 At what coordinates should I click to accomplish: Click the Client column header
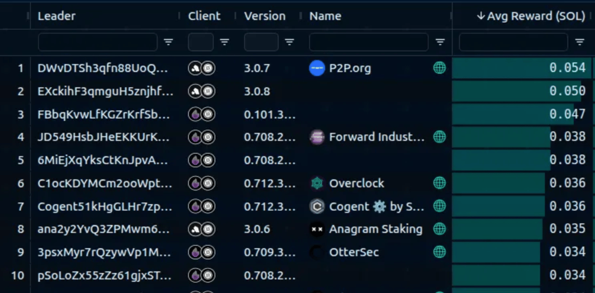(x=204, y=16)
